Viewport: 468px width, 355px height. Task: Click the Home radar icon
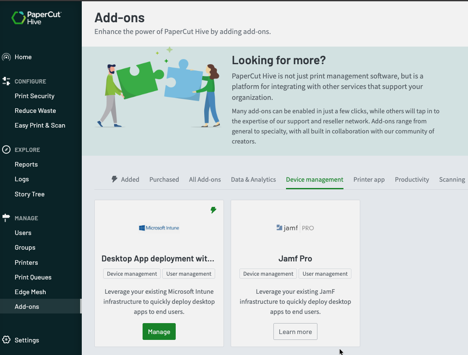[6, 57]
